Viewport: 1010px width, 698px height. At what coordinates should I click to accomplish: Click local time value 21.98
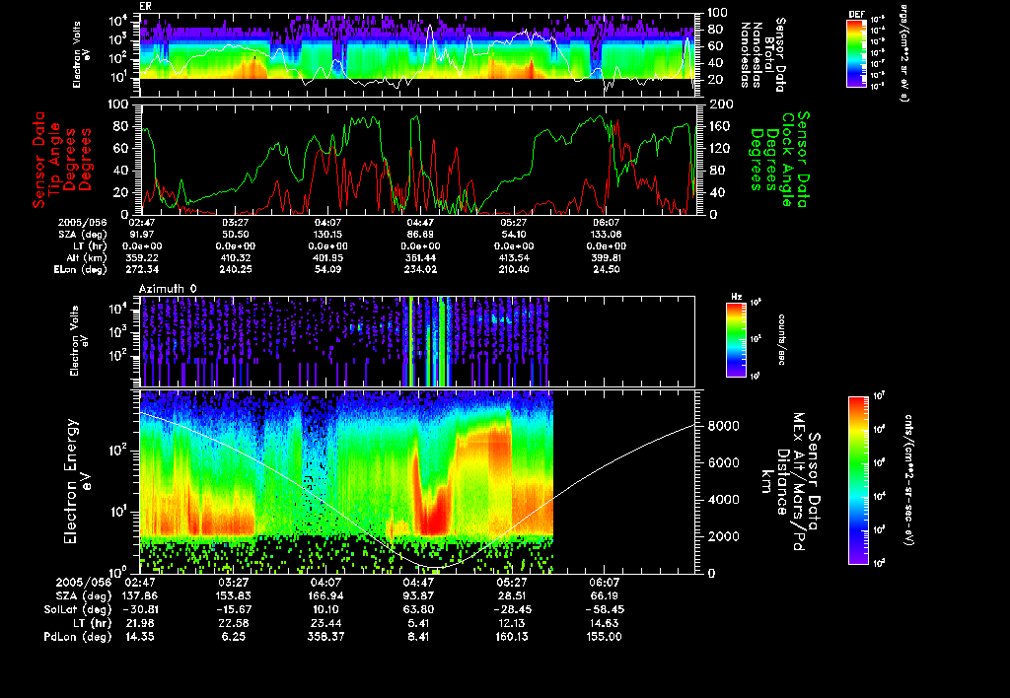pyautogui.click(x=140, y=623)
